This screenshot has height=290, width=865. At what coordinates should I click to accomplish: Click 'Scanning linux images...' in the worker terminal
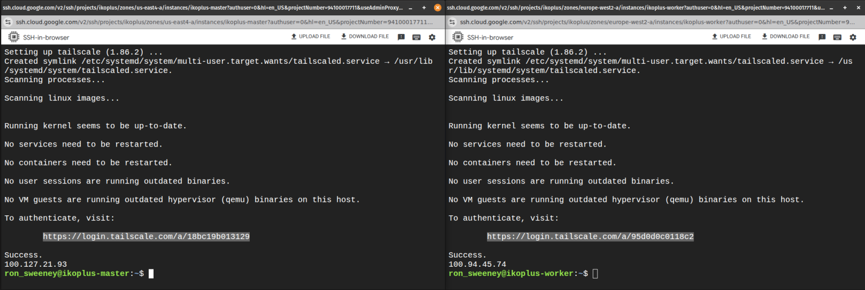coord(506,98)
